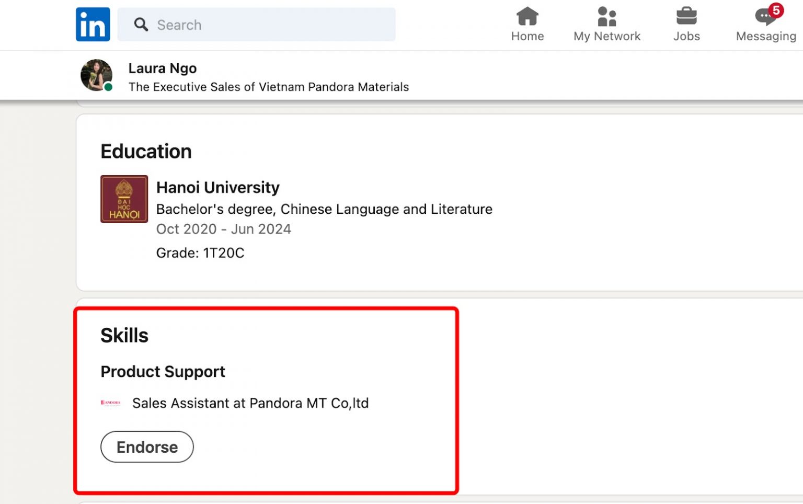
Task: Open the Home feed icon
Action: click(527, 17)
